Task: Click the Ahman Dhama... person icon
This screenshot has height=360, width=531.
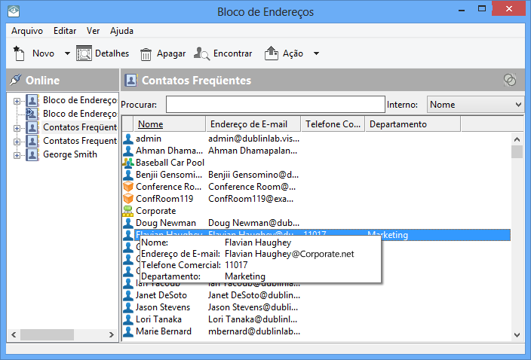Action: [x=128, y=151]
